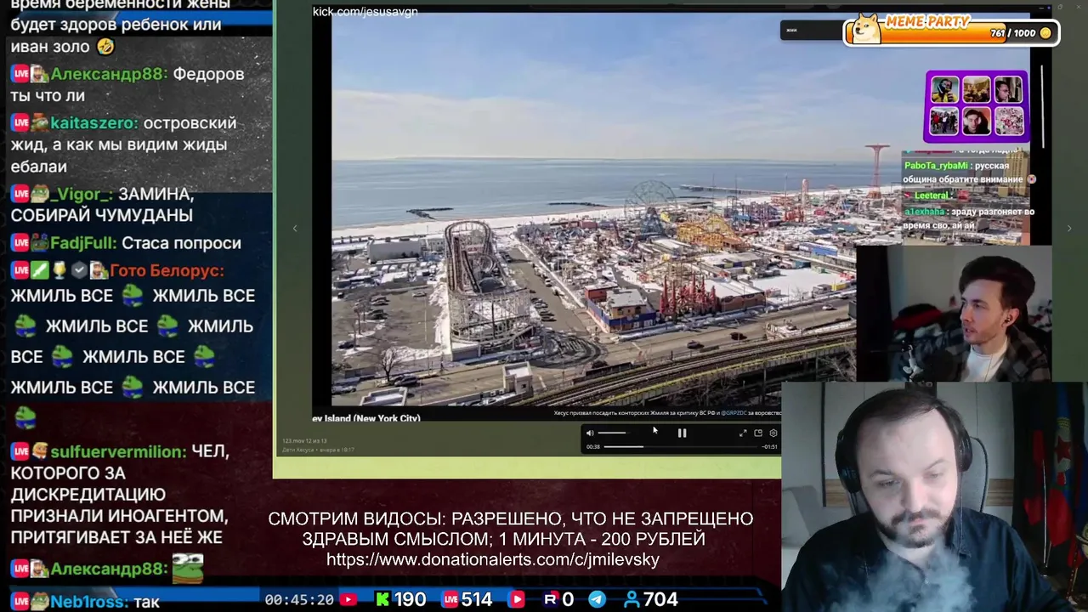Click the 761 / 1000 counter

tap(1012, 33)
